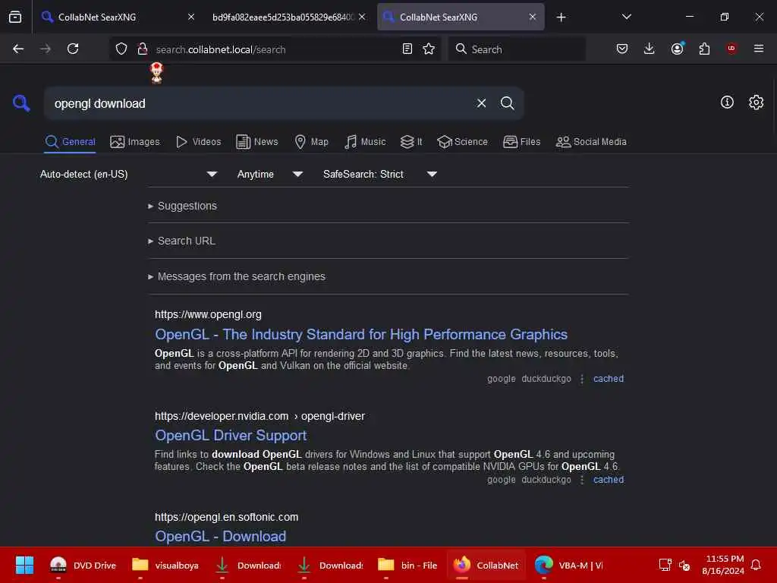Switch to the Videos category tab
This screenshot has height=583, width=777.
(x=198, y=142)
